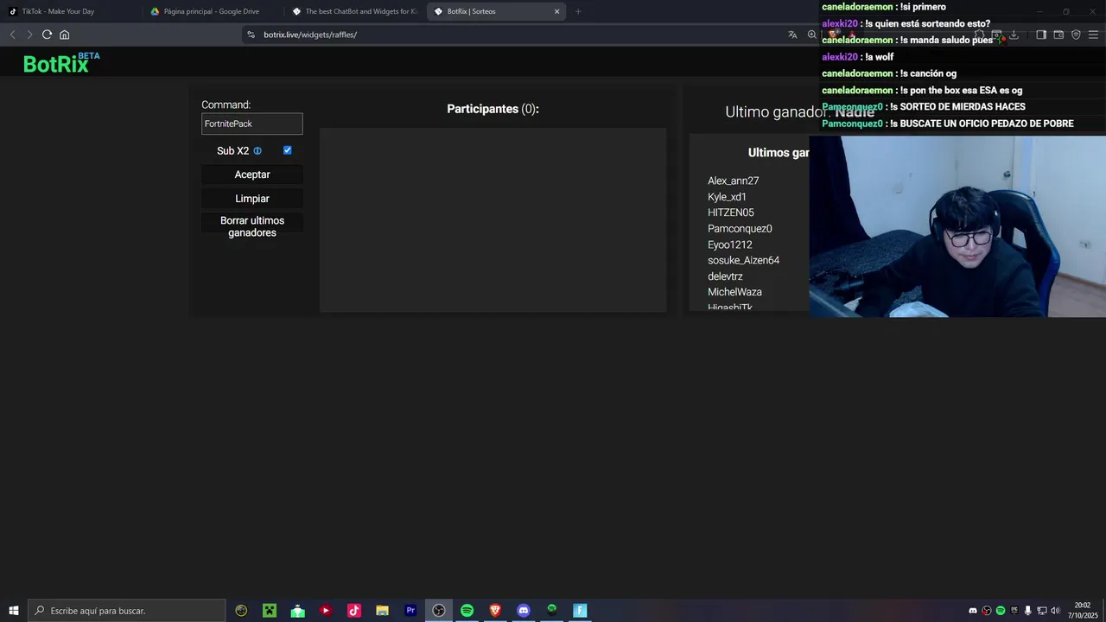Click the volume speaker tray icon
Image resolution: width=1106 pixels, height=622 pixels.
[1055, 611]
